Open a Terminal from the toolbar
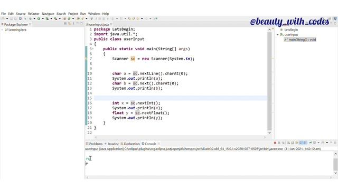This screenshot has height=190, width=338. click(x=20, y=19)
